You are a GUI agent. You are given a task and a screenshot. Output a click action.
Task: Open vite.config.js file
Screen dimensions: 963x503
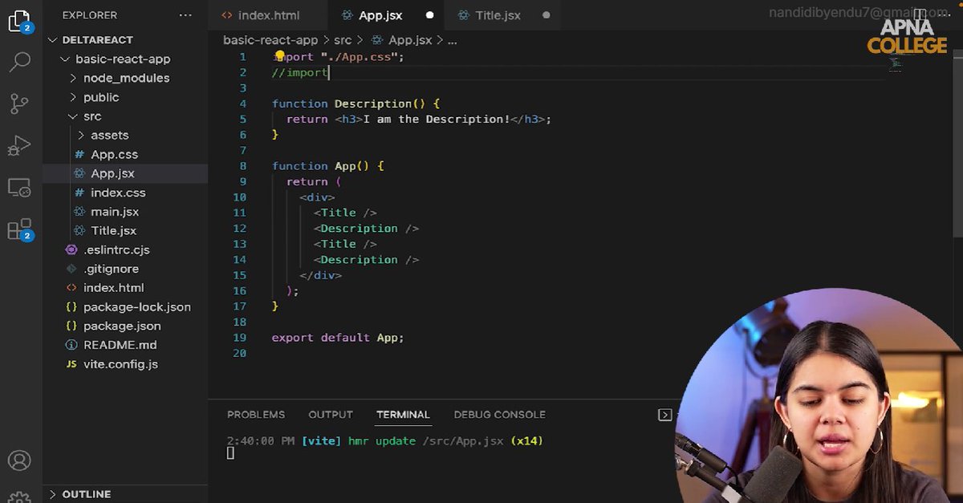click(x=125, y=364)
